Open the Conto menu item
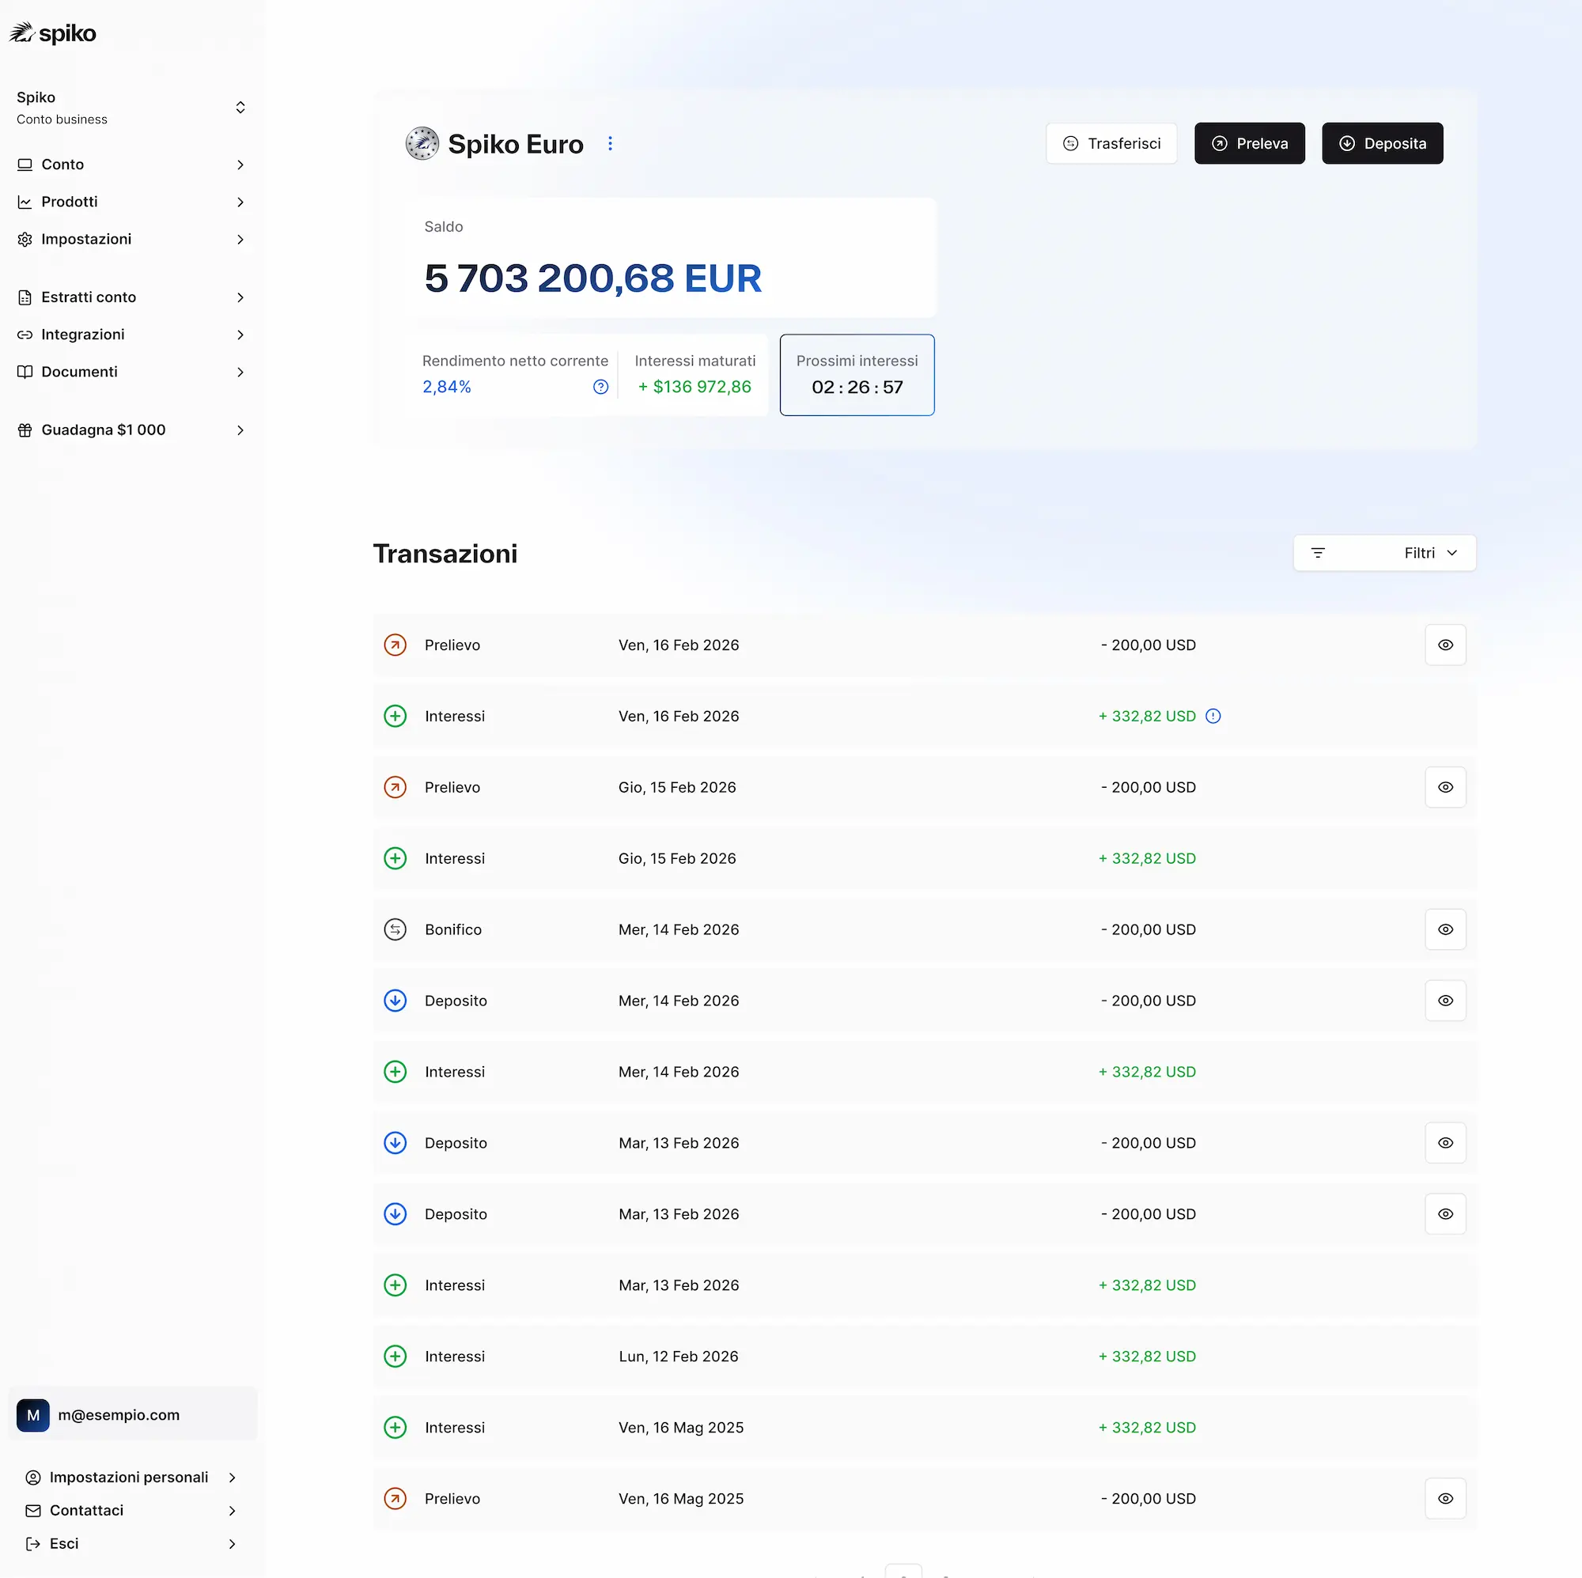Viewport: 1582px width, 1578px height. [132, 165]
